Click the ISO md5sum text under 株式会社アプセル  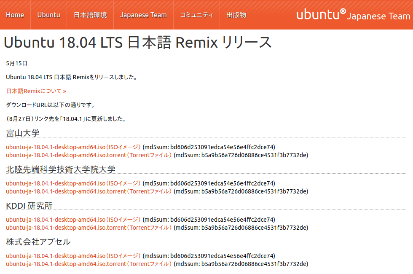(x=209, y=256)
